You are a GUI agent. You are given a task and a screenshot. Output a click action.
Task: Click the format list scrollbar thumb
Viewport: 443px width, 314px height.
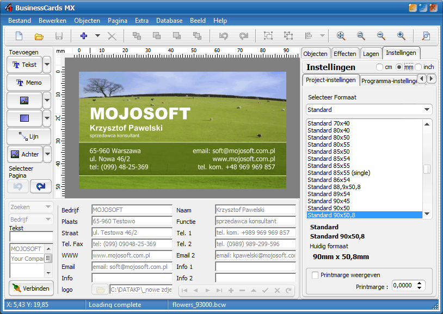(427, 169)
